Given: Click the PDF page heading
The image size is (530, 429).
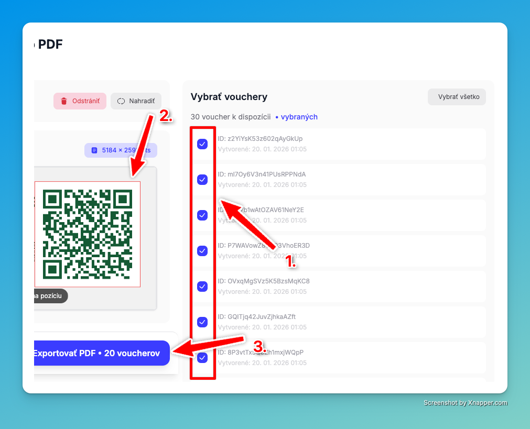Looking at the screenshot, I should (50, 44).
